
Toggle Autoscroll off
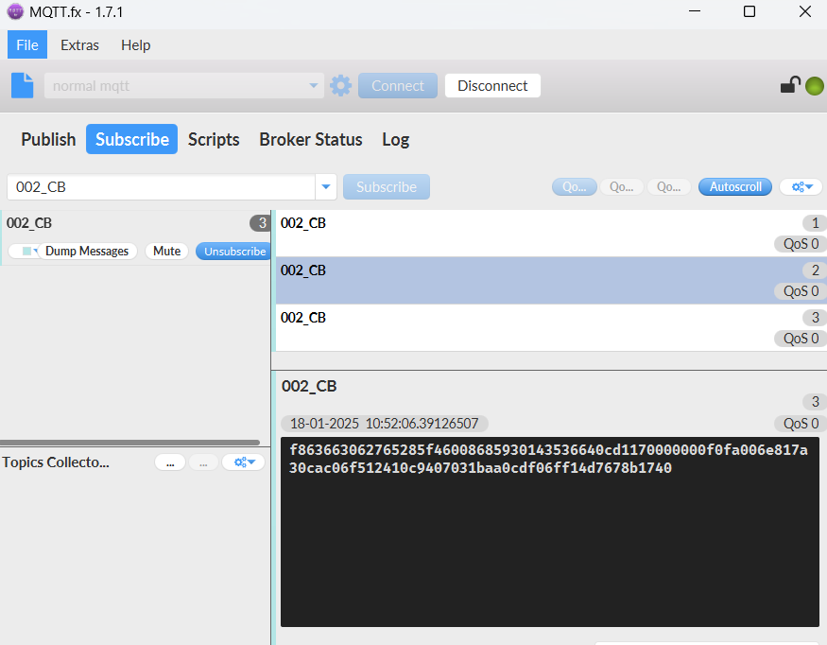[x=735, y=187]
